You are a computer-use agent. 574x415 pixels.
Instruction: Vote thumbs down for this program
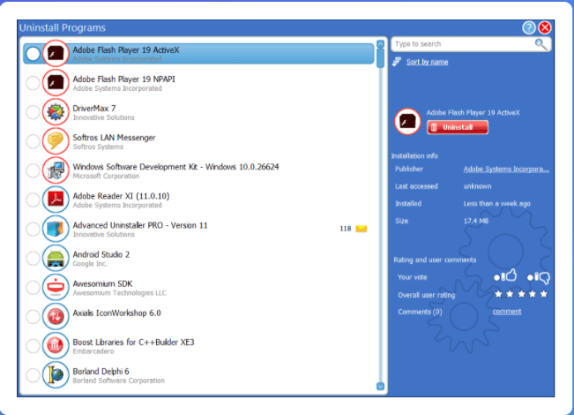coord(539,277)
